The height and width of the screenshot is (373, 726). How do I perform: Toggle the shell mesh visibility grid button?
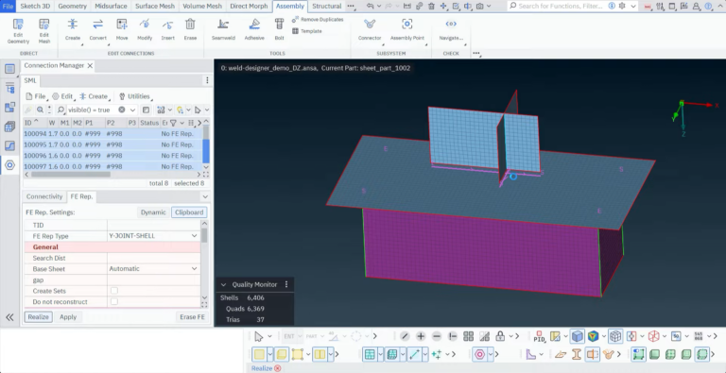370,354
